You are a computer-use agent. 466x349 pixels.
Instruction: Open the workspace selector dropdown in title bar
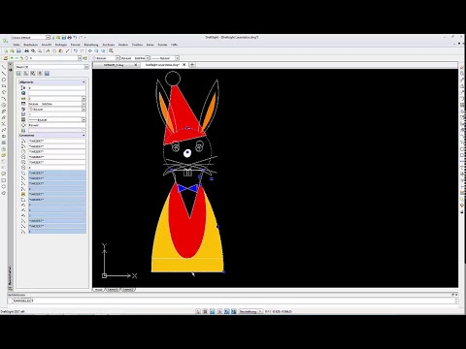point(48,38)
